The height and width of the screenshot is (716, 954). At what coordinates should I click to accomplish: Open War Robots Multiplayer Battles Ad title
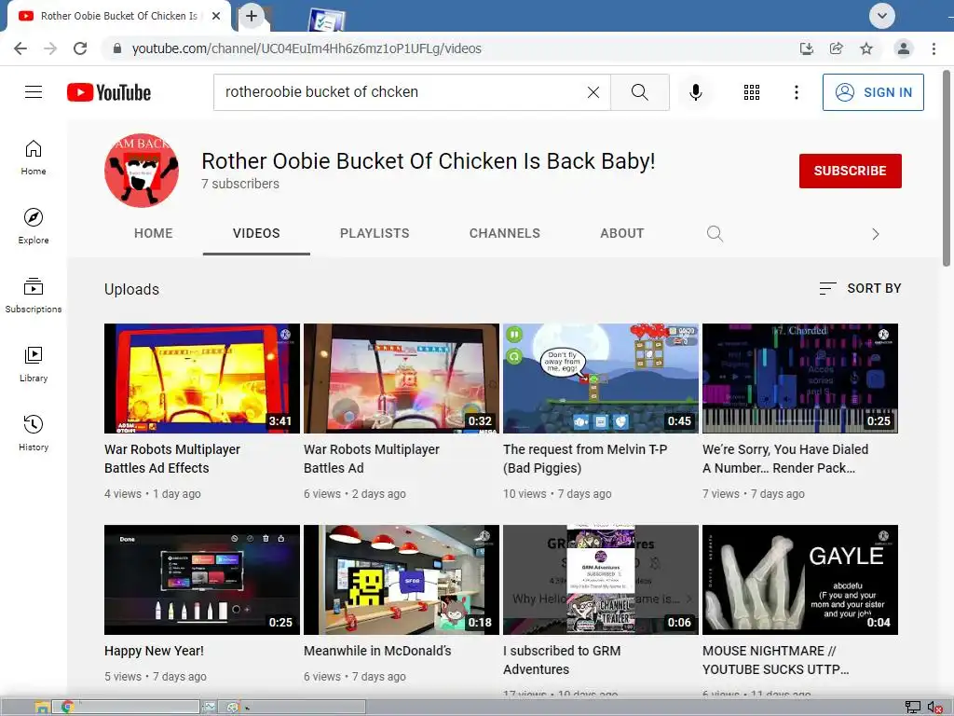pos(371,459)
